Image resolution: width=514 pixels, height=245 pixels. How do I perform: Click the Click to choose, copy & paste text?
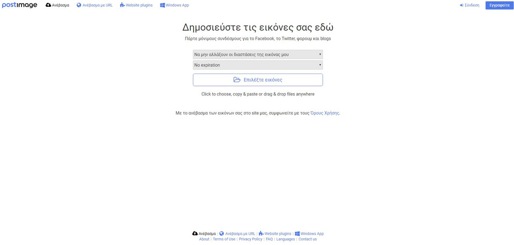pyautogui.click(x=258, y=94)
